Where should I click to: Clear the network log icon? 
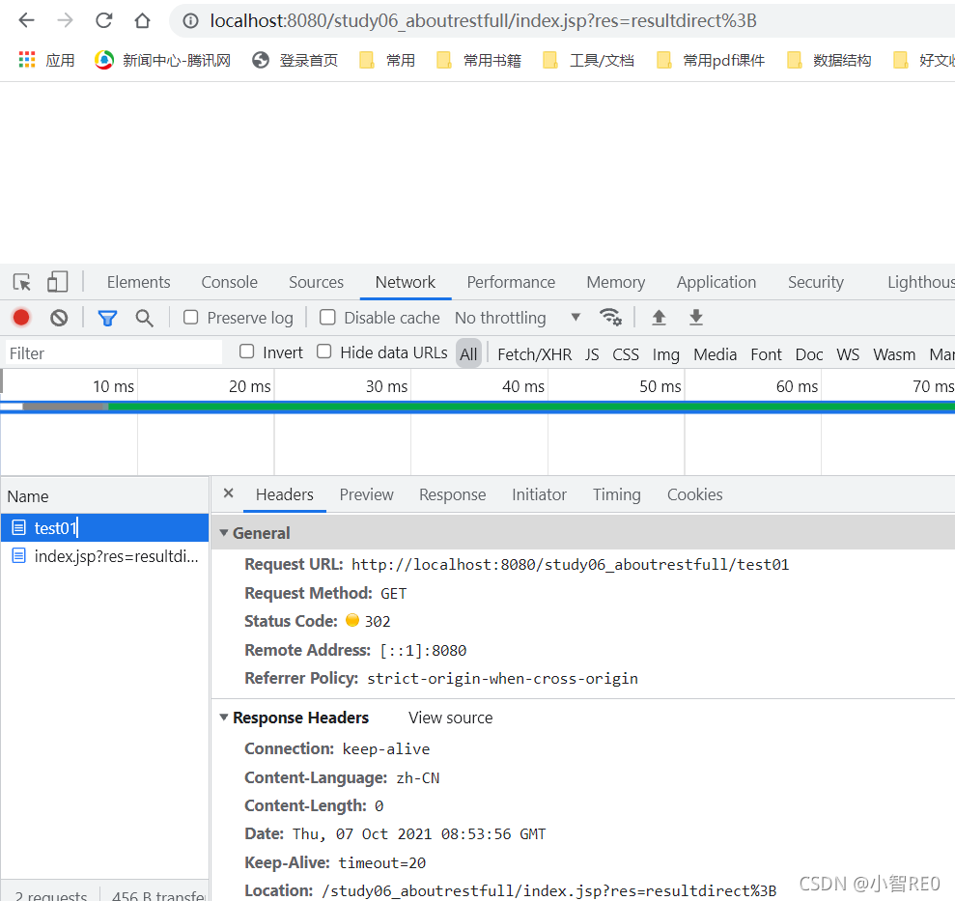click(59, 318)
